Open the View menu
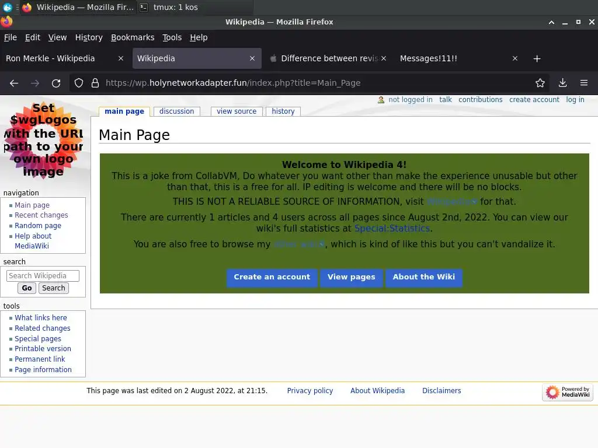 pos(57,37)
